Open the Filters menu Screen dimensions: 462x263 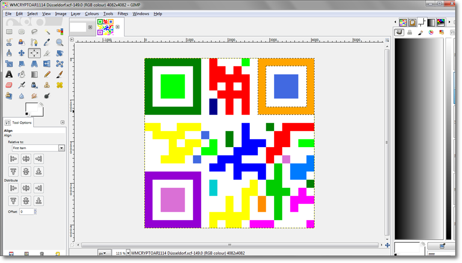[x=123, y=14]
